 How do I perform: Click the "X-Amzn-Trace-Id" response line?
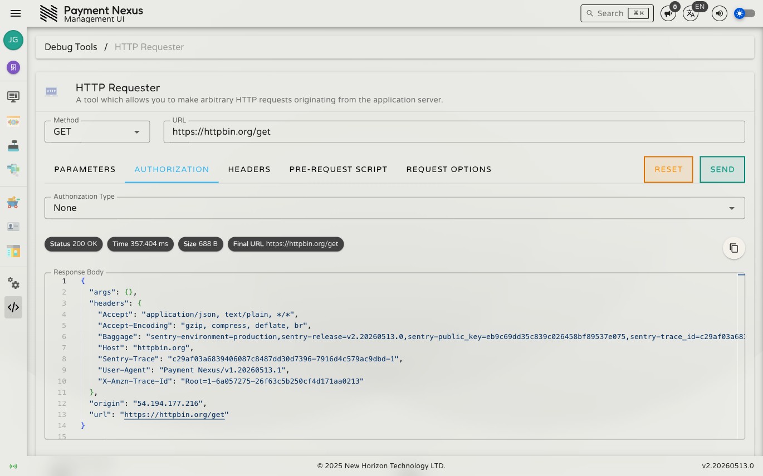231,381
